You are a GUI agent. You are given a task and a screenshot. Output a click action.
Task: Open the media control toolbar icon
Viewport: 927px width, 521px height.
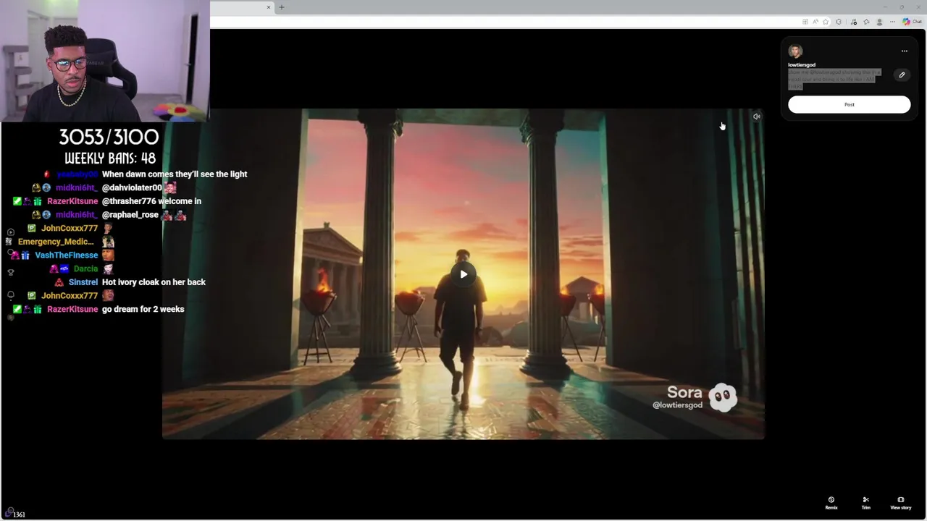click(854, 22)
